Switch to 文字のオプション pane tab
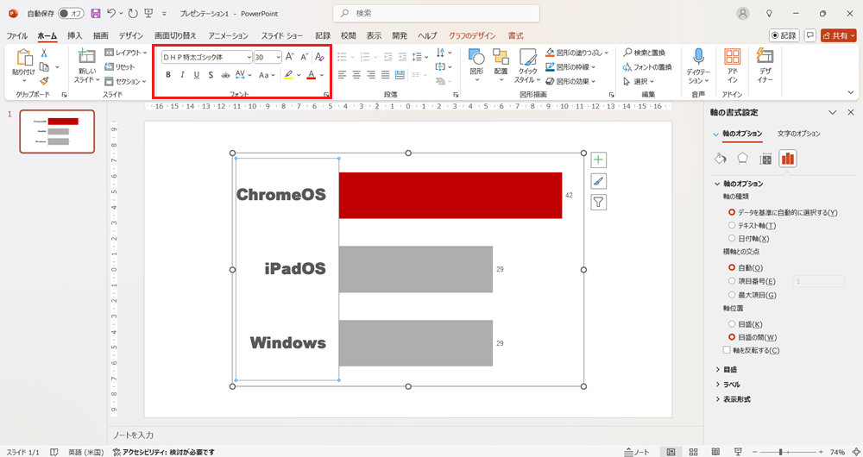The width and height of the screenshot is (863, 457). click(798, 134)
